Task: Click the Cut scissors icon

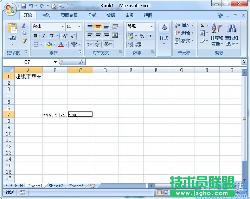Action: (x=24, y=26)
